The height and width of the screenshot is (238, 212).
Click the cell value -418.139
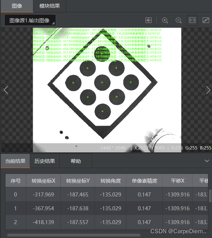[43, 222]
